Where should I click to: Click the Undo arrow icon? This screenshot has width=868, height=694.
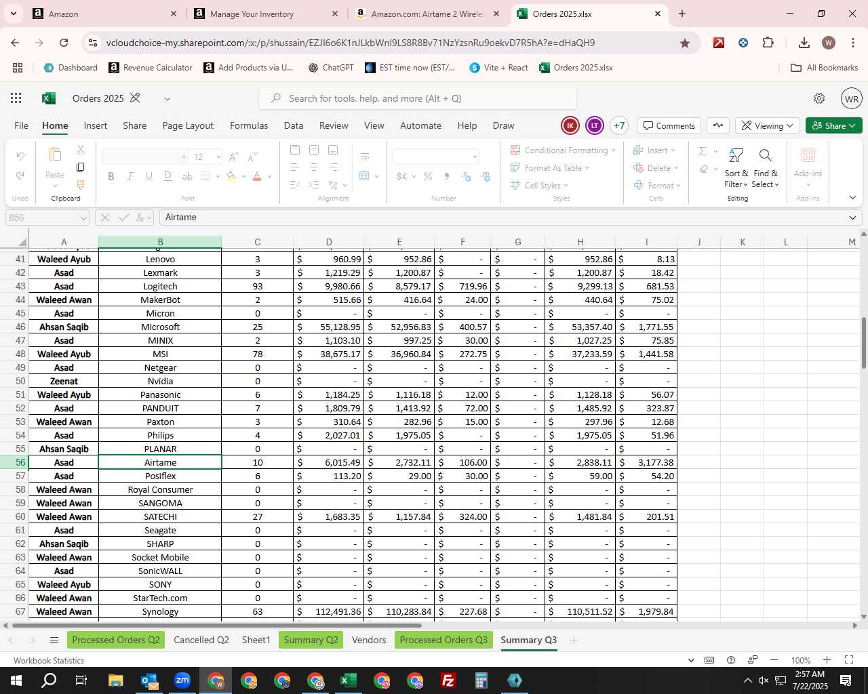(x=20, y=157)
